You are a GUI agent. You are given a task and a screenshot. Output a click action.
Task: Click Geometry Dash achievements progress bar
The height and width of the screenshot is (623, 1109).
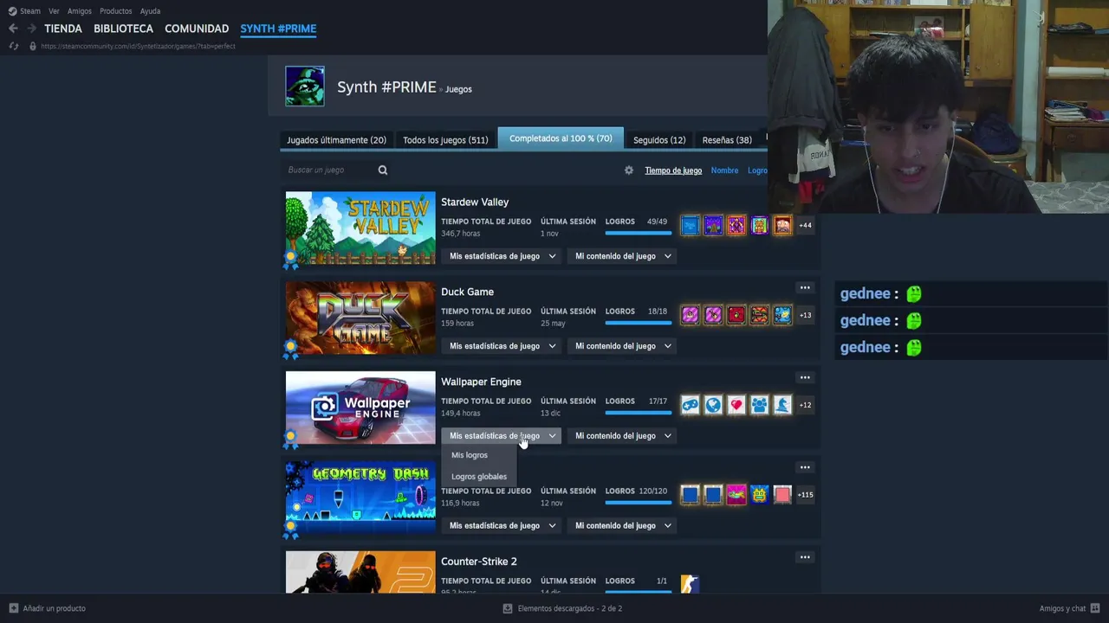[638, 504]
